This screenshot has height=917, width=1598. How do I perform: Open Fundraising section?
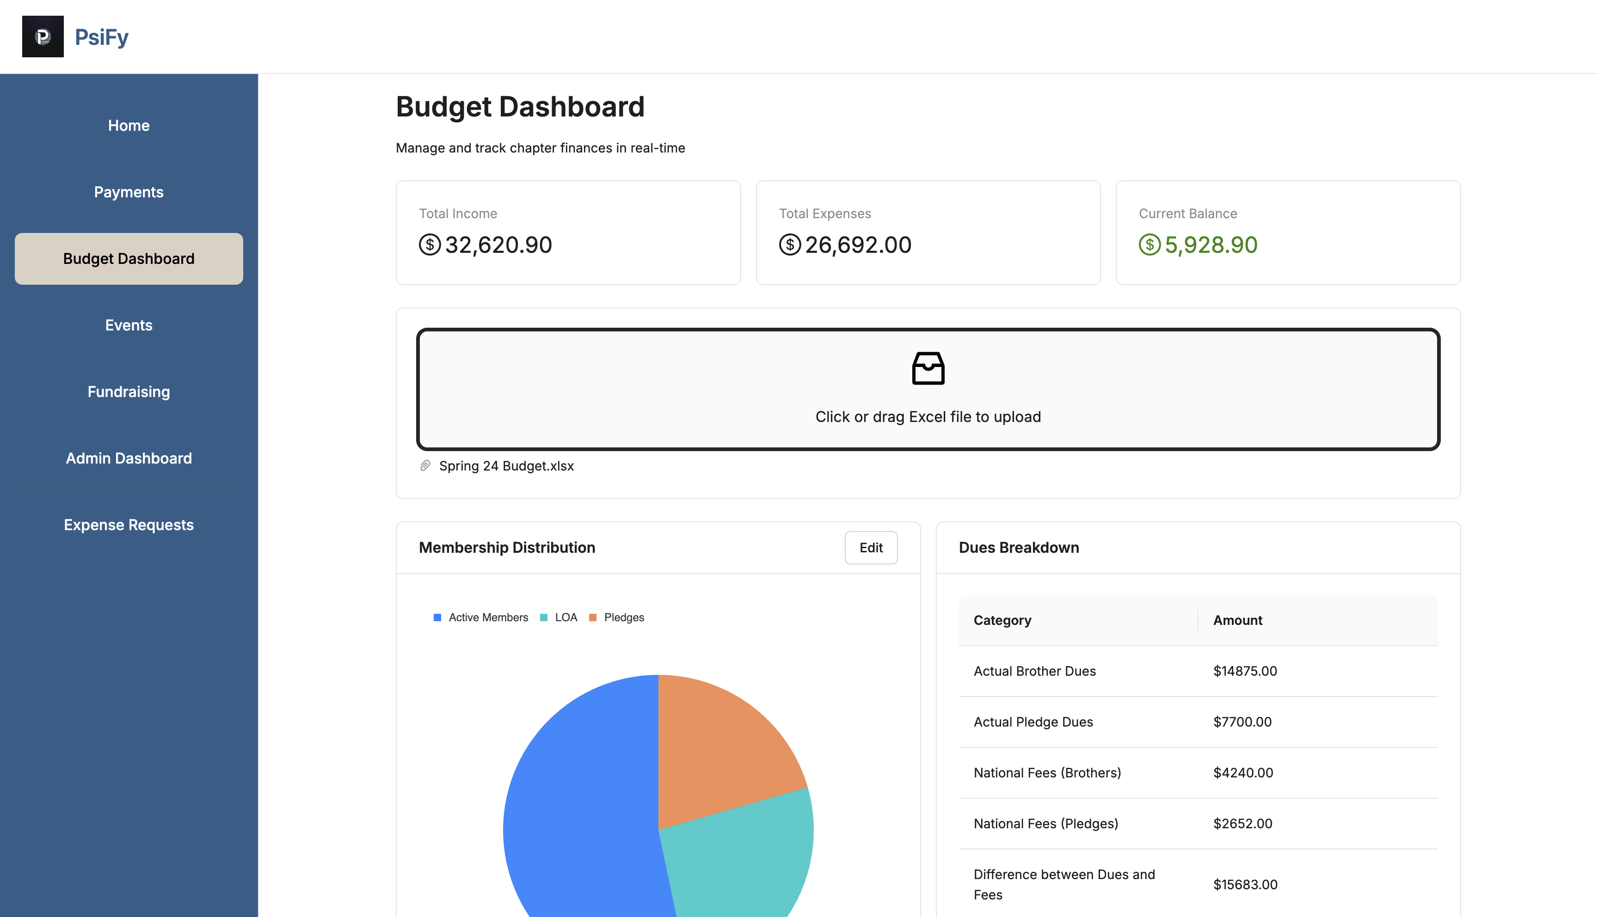click(129, 392)
